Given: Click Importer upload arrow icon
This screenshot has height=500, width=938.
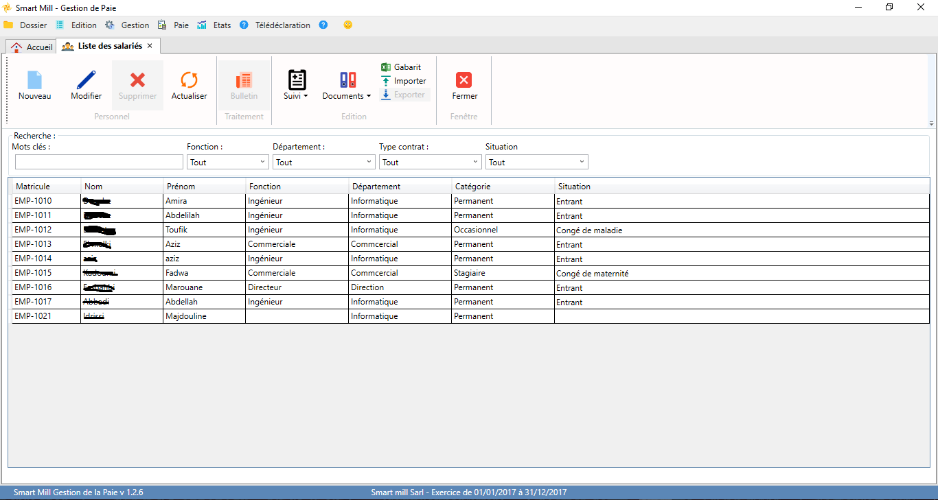Looking at the screenshot, I should 386,81.
